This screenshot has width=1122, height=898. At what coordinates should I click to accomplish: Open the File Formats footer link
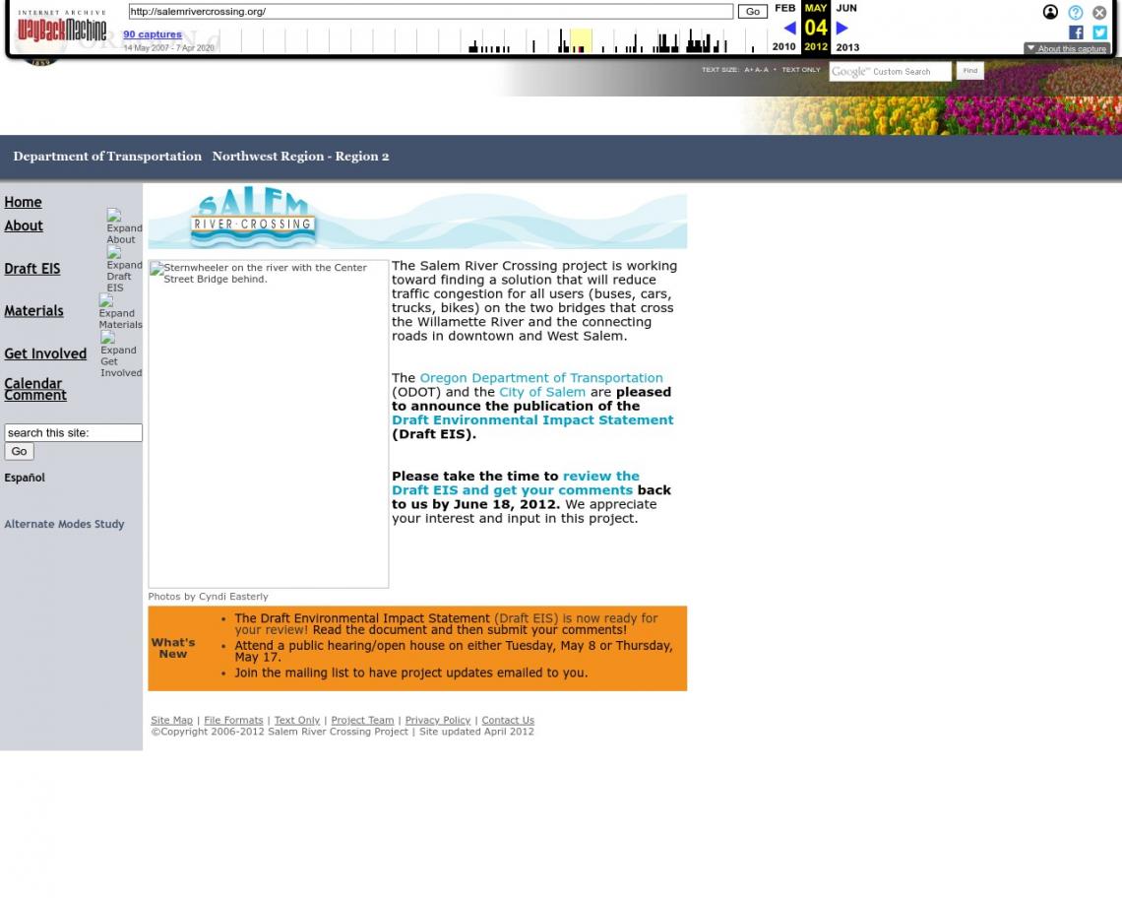click(x=233, y=721)
